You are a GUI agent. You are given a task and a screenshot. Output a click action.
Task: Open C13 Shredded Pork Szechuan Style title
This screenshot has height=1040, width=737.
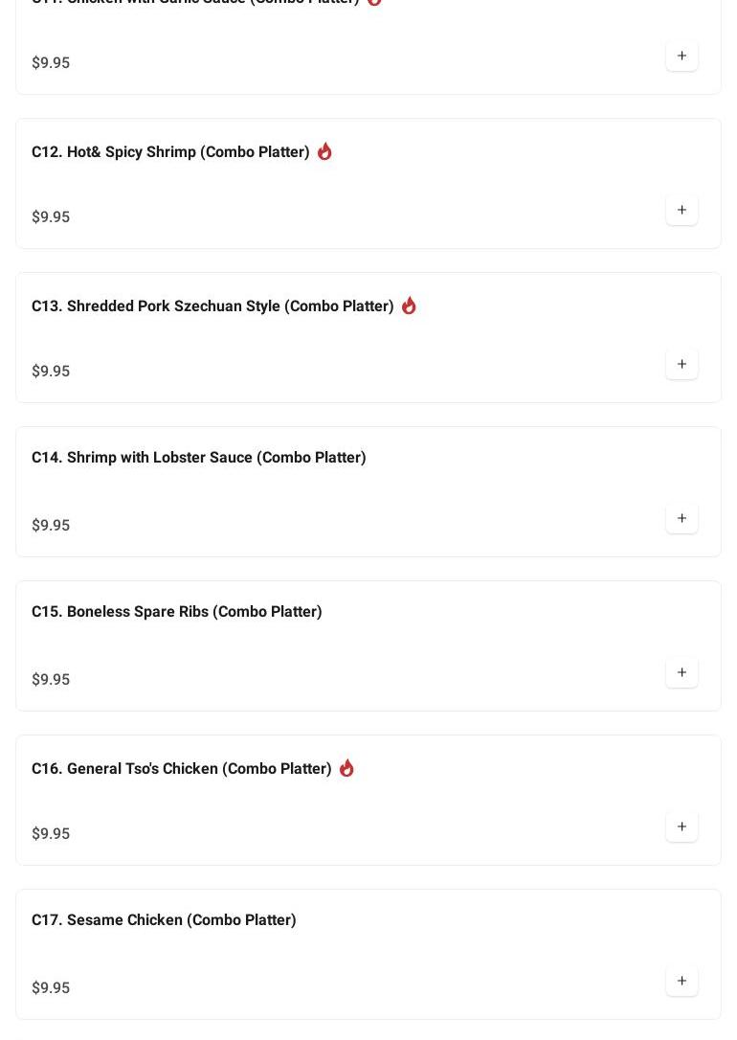point(212,306)
